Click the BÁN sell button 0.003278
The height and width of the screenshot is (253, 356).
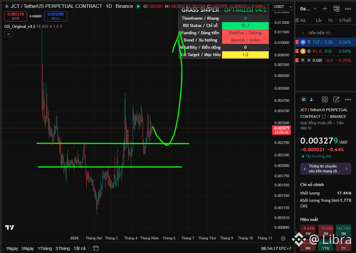(16, 16)
